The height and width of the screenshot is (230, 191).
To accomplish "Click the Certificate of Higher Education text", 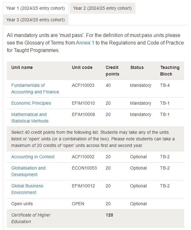I will pos(31,218).
